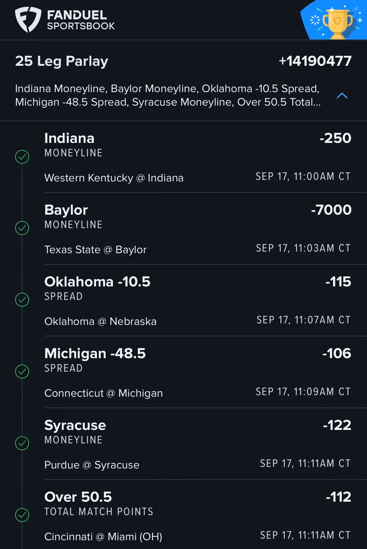Click the FanDuel shield logo
This screenshot has height=549, width=367.
pos(28,19)
